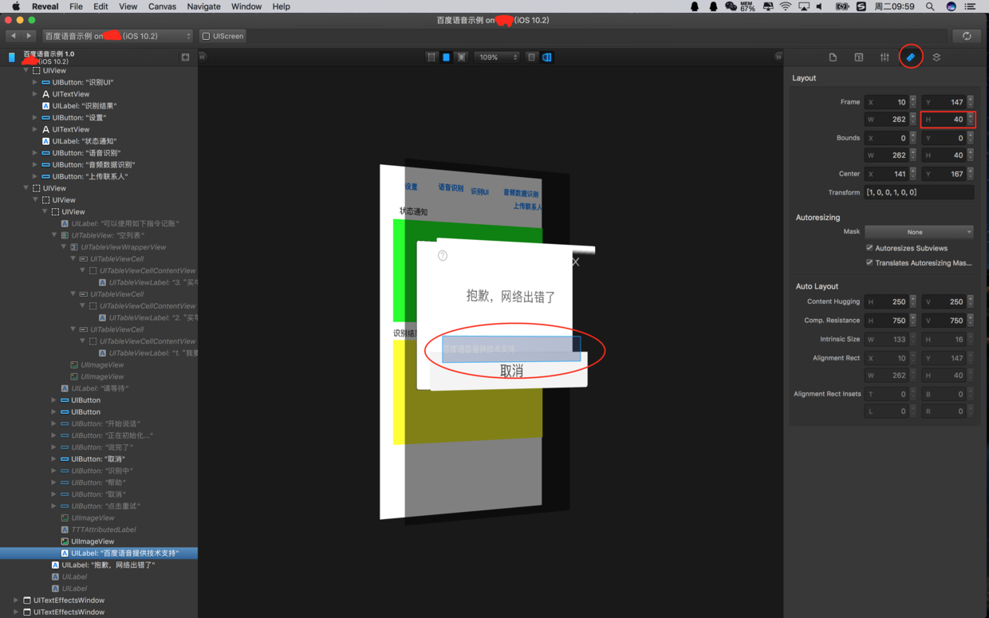
Task: Open the Window menu
Action: [x=246, y=6]
